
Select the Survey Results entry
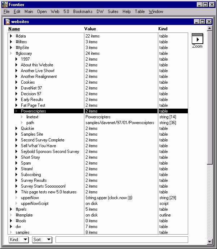coord(34,180)
